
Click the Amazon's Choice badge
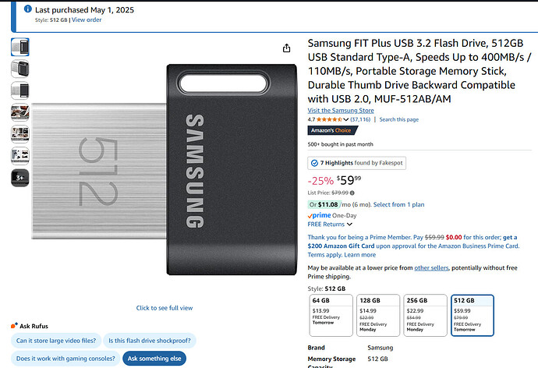pos(332,130)
